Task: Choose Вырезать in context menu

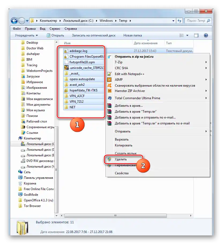Action: (158, 139)
